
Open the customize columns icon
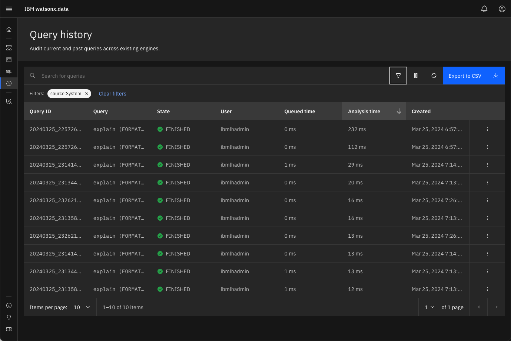coord(416,76)
